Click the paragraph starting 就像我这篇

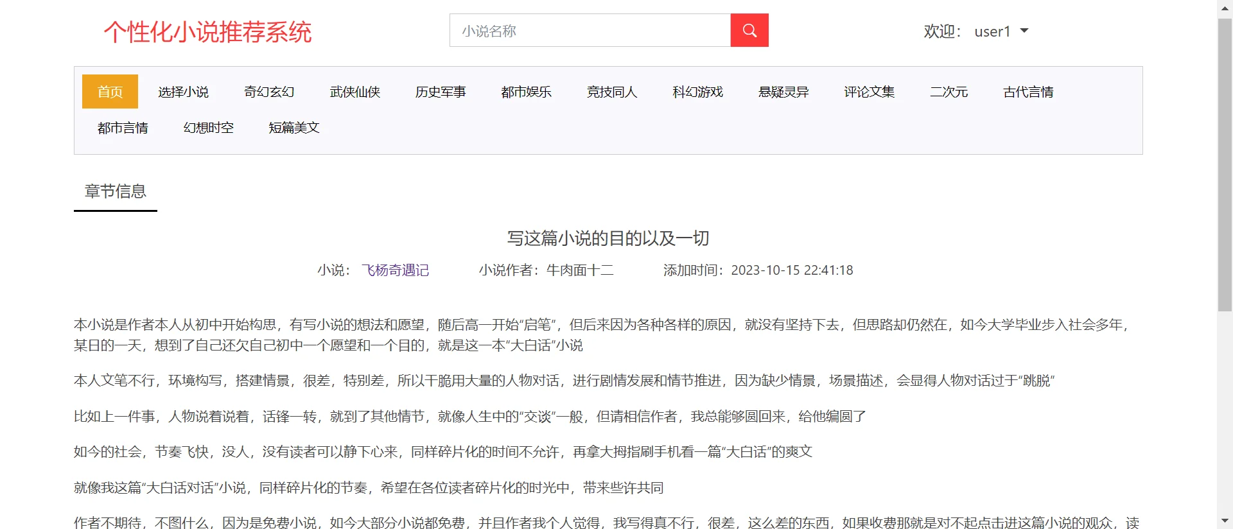point(369,488)
